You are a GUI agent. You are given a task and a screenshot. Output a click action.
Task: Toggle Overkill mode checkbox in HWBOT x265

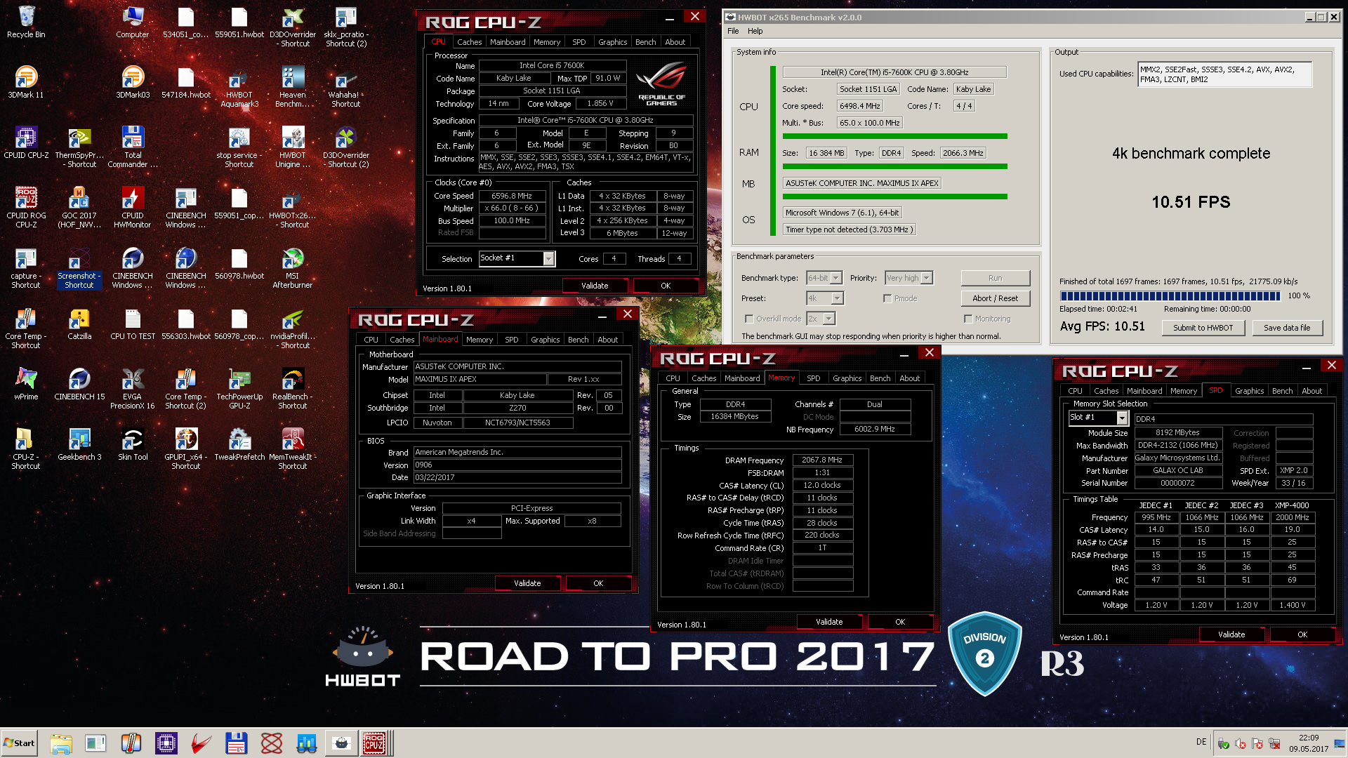tap(749, 319)
